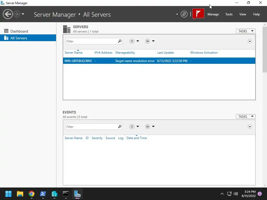
Task: Open the red Notifications flag
Action: coord(198,14)
